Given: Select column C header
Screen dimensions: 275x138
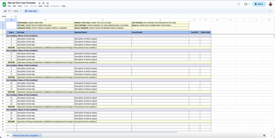Looking at the screenshot, I should [x=103, y=20].
